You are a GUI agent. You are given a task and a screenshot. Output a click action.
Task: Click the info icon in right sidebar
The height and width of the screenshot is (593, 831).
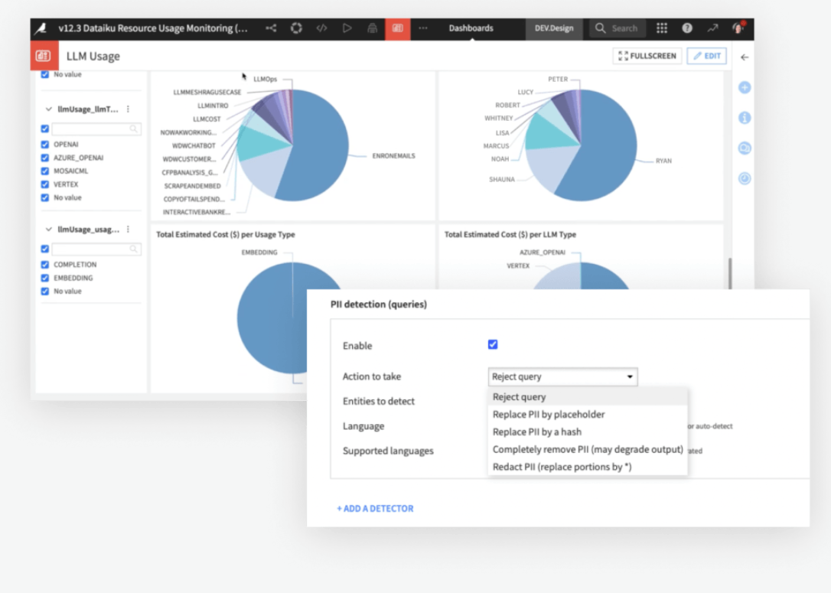coord(745,118)
